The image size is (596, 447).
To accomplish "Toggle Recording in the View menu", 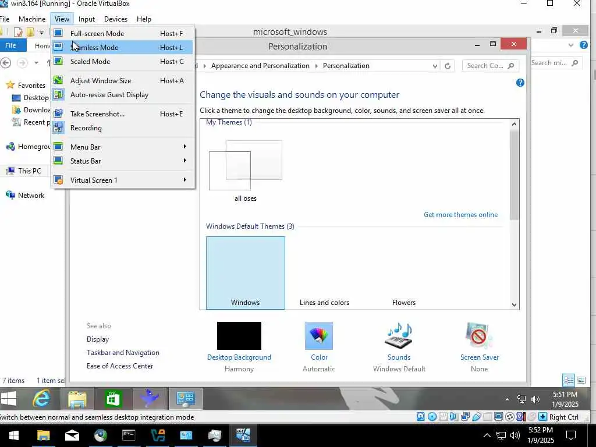I will [x=122, y=127].
